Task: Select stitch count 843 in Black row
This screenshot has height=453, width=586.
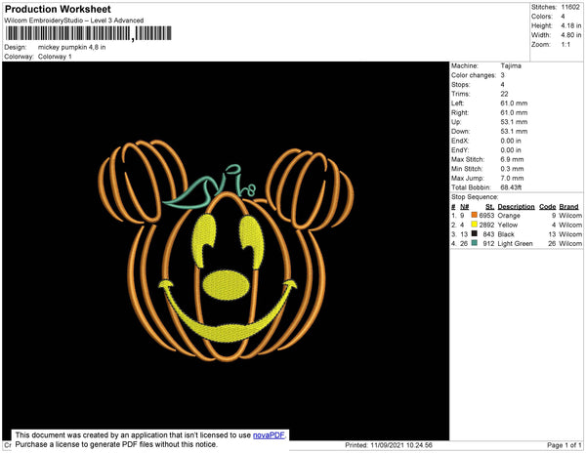Action: (x=488, y=234)
